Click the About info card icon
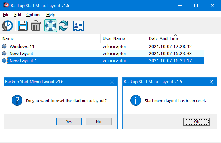 tap(78, 26)
